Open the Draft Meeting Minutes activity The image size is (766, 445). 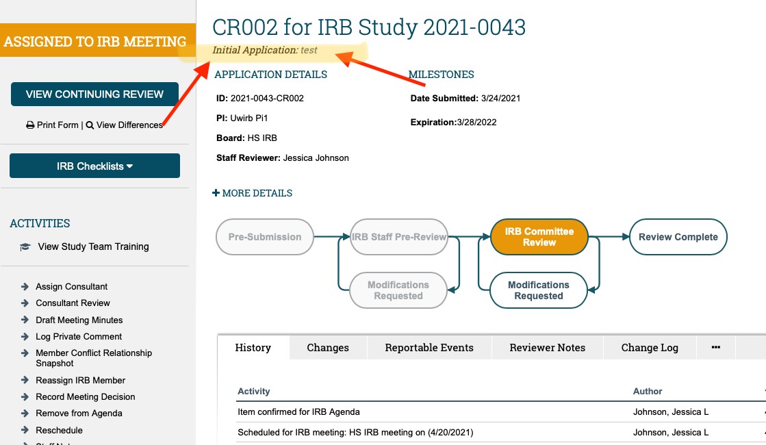coord(79,320)
